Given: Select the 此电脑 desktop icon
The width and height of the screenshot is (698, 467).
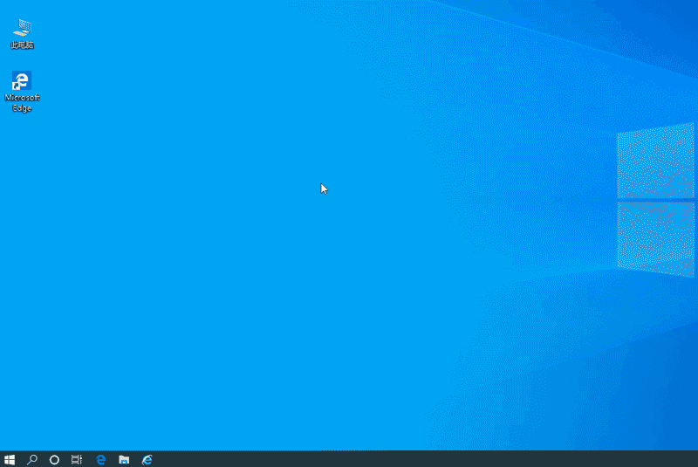Looking at the screenshot, I should [x=22, y=33].
